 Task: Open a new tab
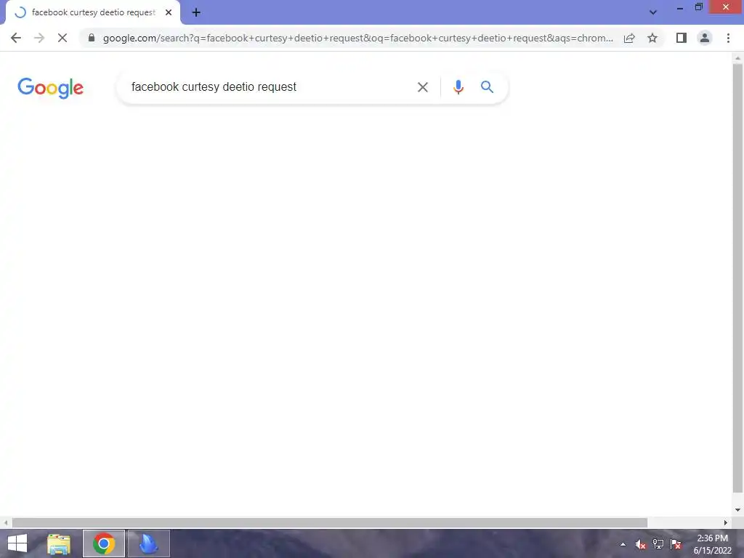196,13
